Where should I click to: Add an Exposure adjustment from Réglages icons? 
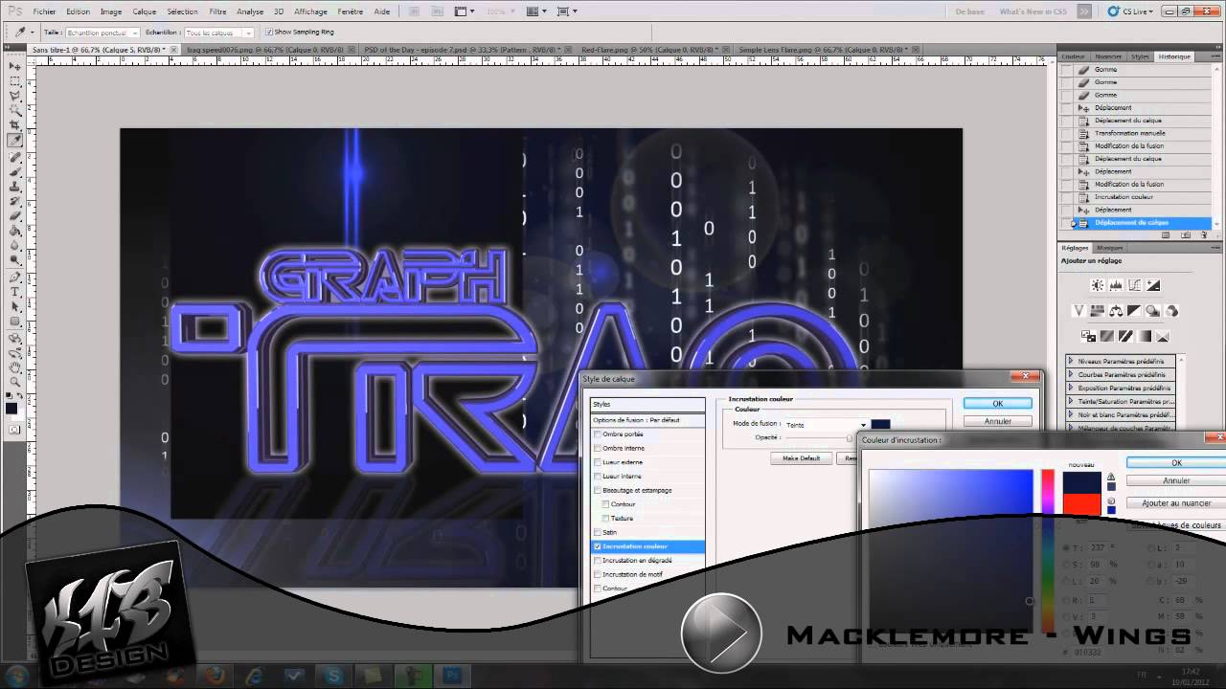tap(1154, 285)
